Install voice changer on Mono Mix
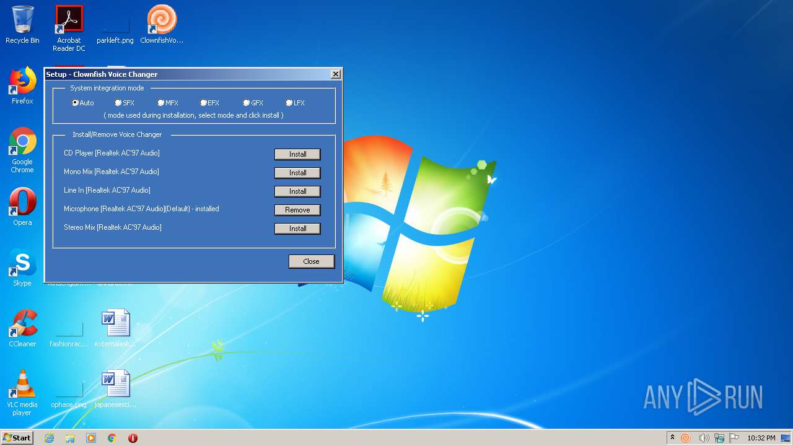The image size is (793, 446). [297, 173]
